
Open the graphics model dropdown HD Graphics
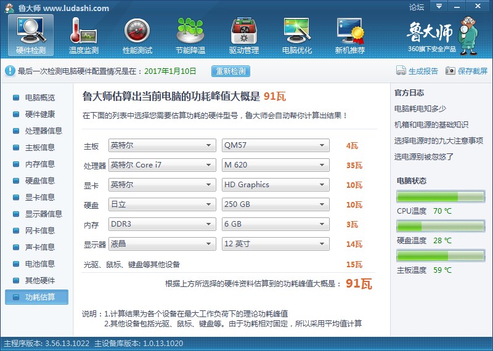pyautogui.click(x=275, y=185)
